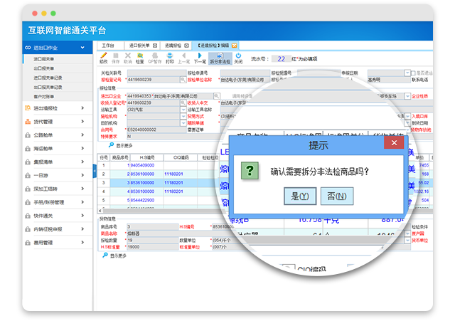Open 进口报关单记录 in the sidebar
This screenshot has height=326, width=455.
click(48, 78)
